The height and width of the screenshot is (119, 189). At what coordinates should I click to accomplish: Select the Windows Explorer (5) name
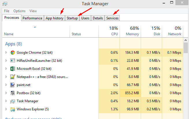point(33,109)
